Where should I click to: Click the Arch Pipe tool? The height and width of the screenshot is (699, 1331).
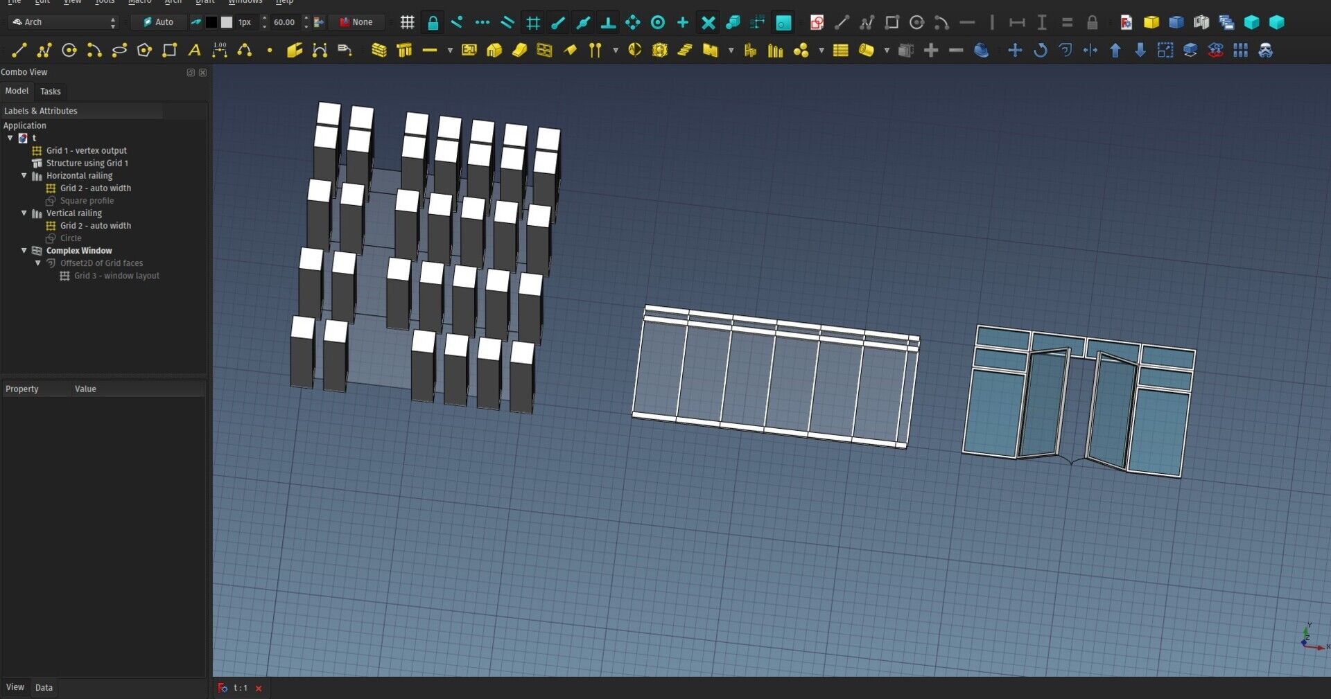tap(867, 50)
